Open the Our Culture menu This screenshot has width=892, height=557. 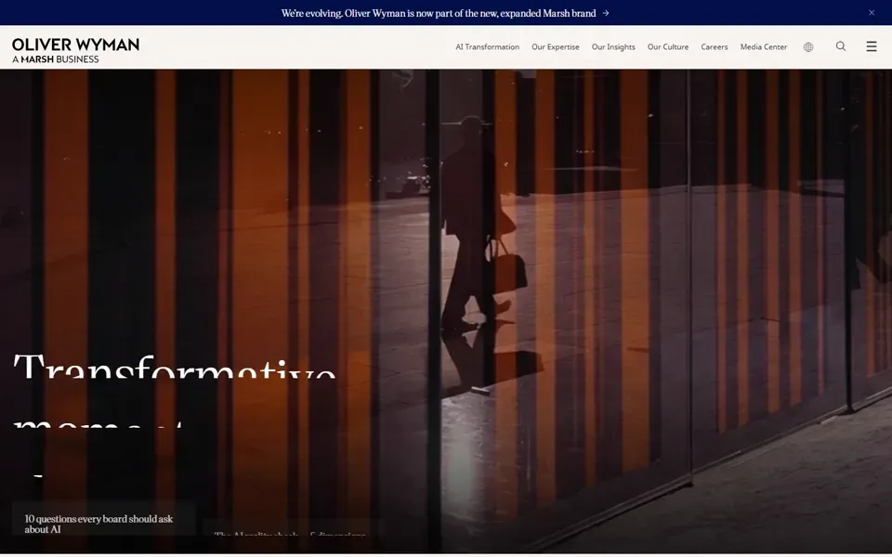668,47
